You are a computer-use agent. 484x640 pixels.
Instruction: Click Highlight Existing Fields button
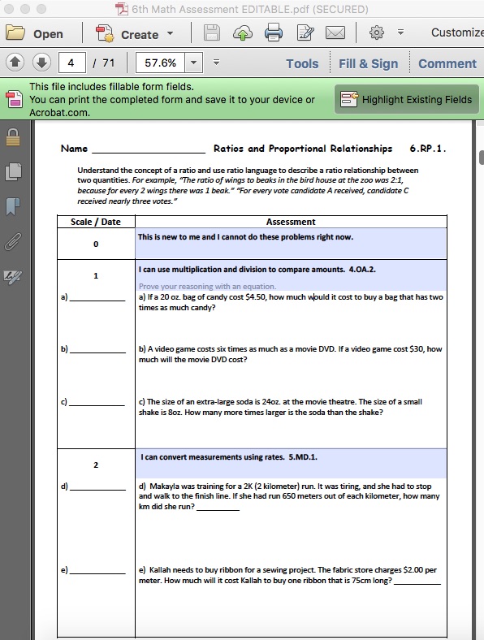[407, 99]
